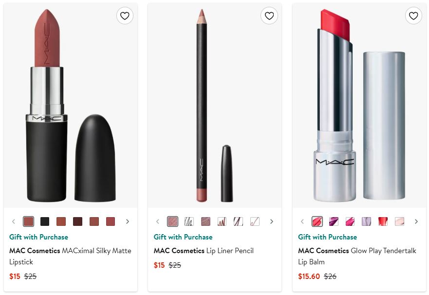Go to previous lipstick shades with left arrow

(14, 221)
